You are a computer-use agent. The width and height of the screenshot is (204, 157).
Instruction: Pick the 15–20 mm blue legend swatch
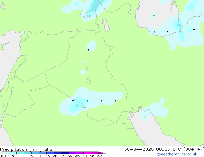point(50,153)
